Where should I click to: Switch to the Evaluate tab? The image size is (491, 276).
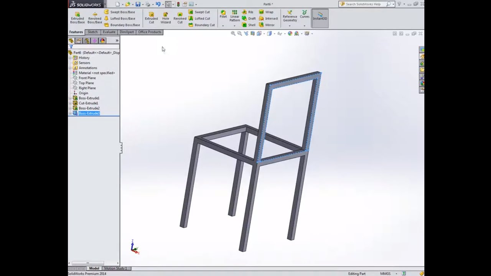[x=109, y=32]
